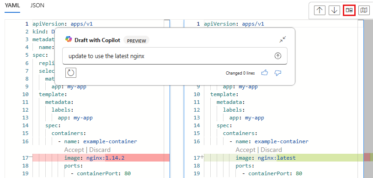Toggle side-by-side diff view icon

pos(349,11)
